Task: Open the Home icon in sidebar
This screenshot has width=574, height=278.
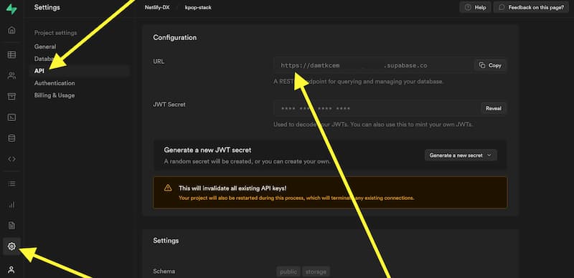Action: 11,30
